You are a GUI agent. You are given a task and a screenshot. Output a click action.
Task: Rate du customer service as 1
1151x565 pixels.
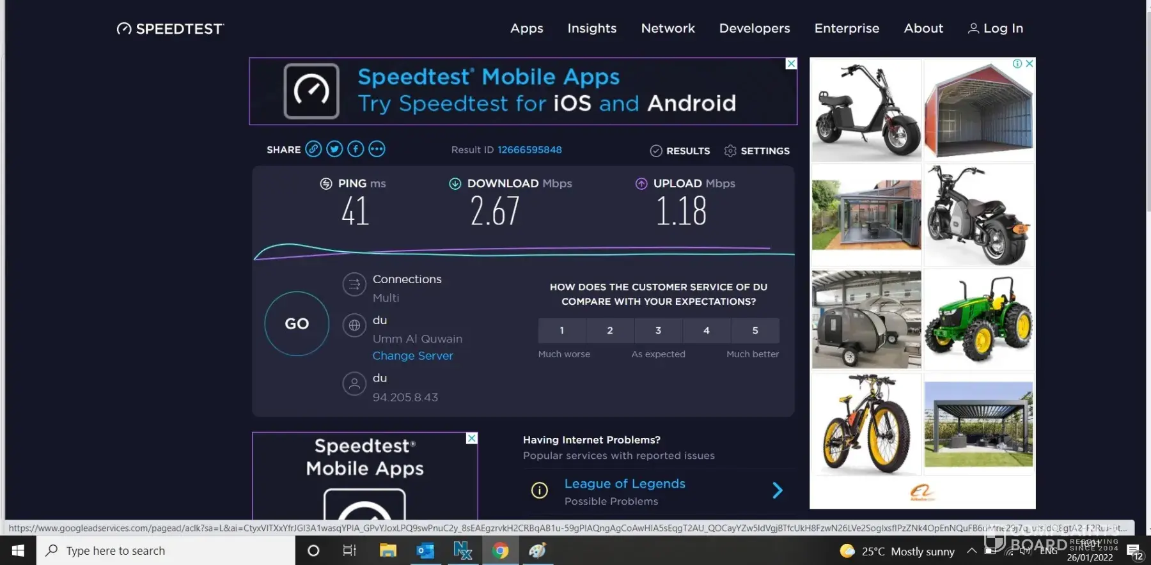click(x=561, y=330)
